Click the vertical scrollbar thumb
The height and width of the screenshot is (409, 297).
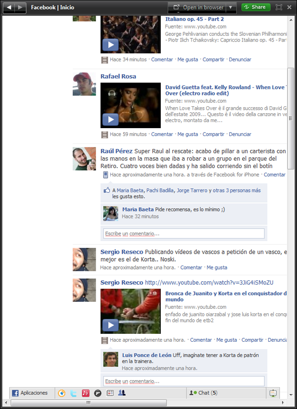pos(291,119)
